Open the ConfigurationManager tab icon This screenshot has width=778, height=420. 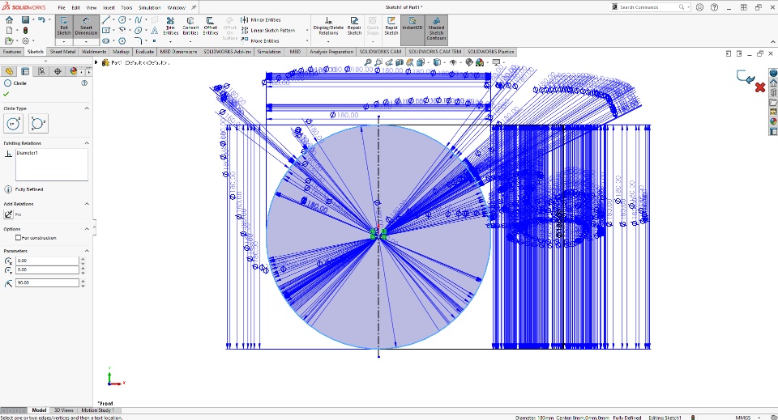(41, 71)
